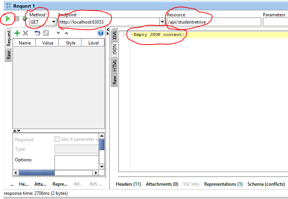Toggle the Required checkbox
The image size is (288, 199).
(x=57, y=139)
